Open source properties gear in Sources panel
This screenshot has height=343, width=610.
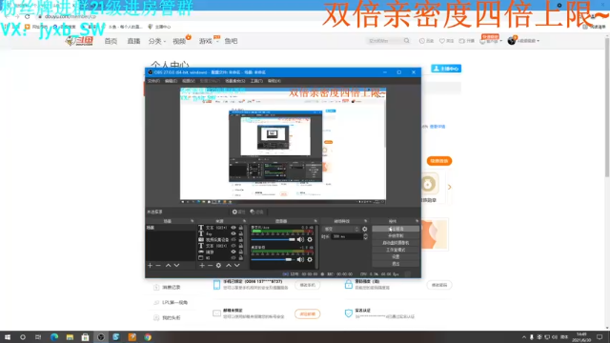tap(218, 265)
